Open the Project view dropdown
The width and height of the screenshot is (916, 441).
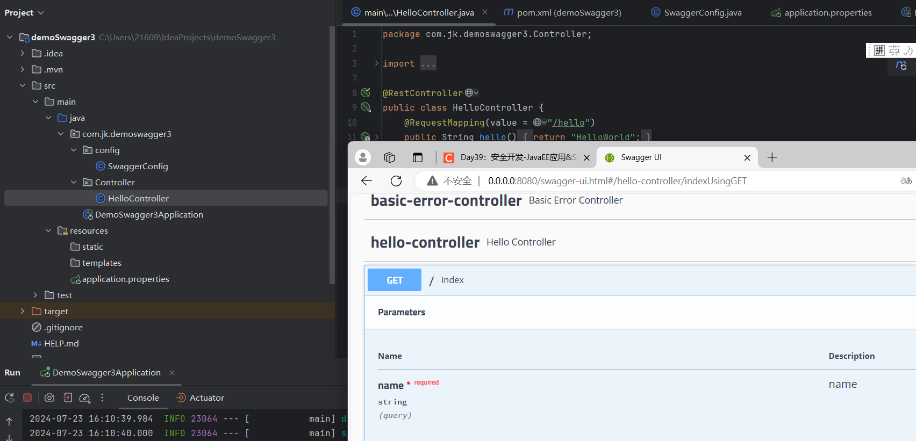point(24,12)
